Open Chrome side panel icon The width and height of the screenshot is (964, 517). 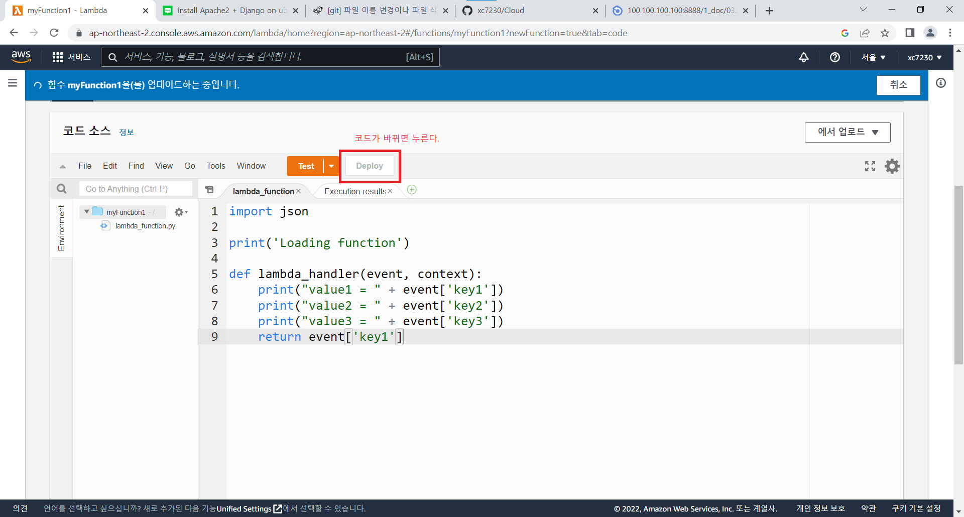(910, 33)
